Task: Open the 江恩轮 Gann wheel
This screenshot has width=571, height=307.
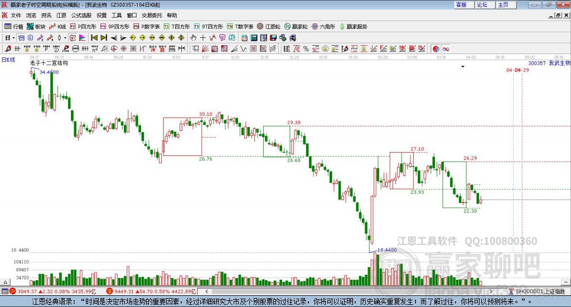Action: tap(269, 27)
